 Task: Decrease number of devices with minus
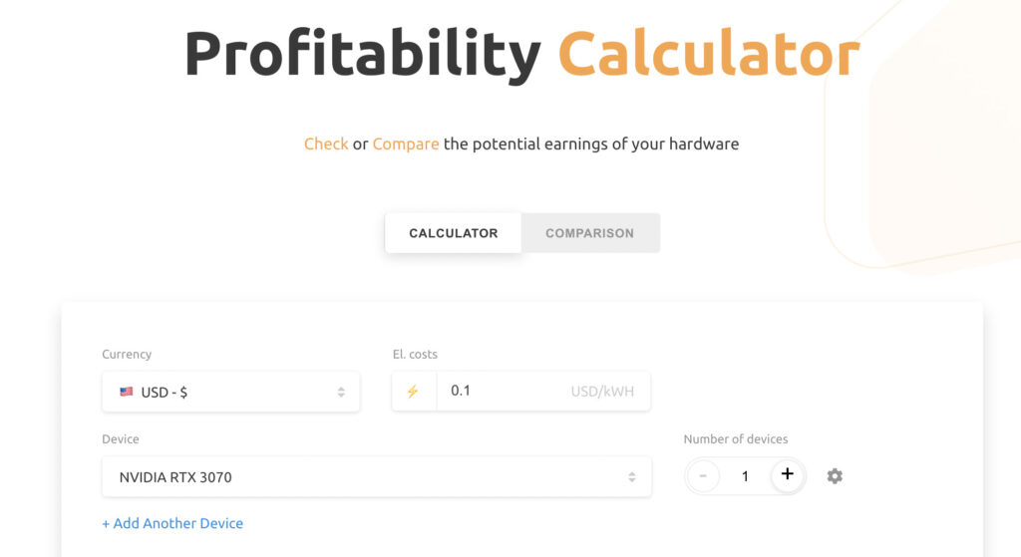(x=703, y=476)
